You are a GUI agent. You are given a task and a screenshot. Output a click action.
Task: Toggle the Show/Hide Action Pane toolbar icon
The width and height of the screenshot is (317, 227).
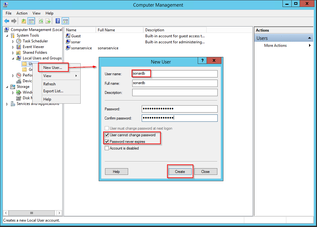tap(65, 21)
